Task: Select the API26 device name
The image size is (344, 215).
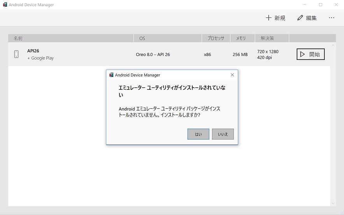Action: pyautogui.click(x=33, y=51)
